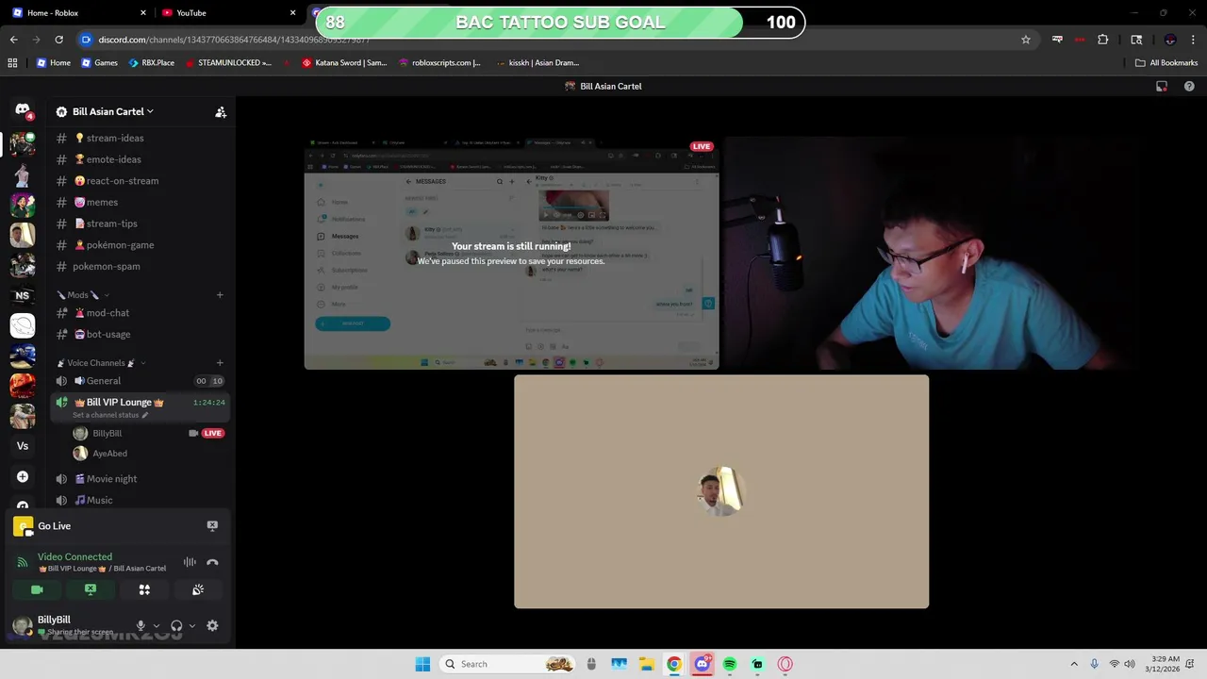Disconnect from voice channel
This screenshot has width=1207, height=679.
point(212,562)
